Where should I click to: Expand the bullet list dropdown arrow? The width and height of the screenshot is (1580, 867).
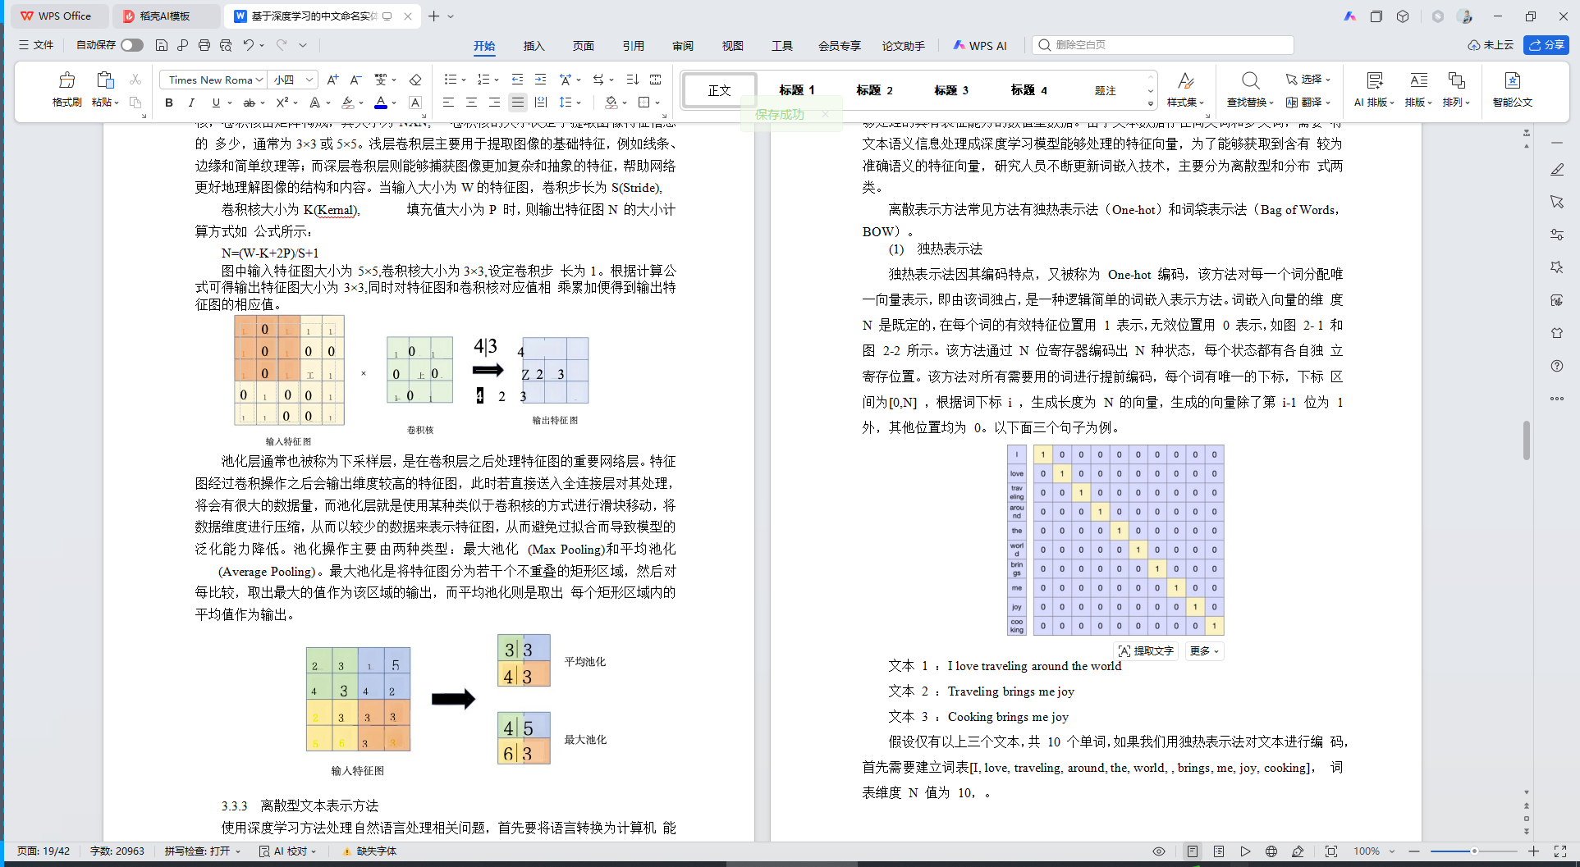click(x=464, y=80)
